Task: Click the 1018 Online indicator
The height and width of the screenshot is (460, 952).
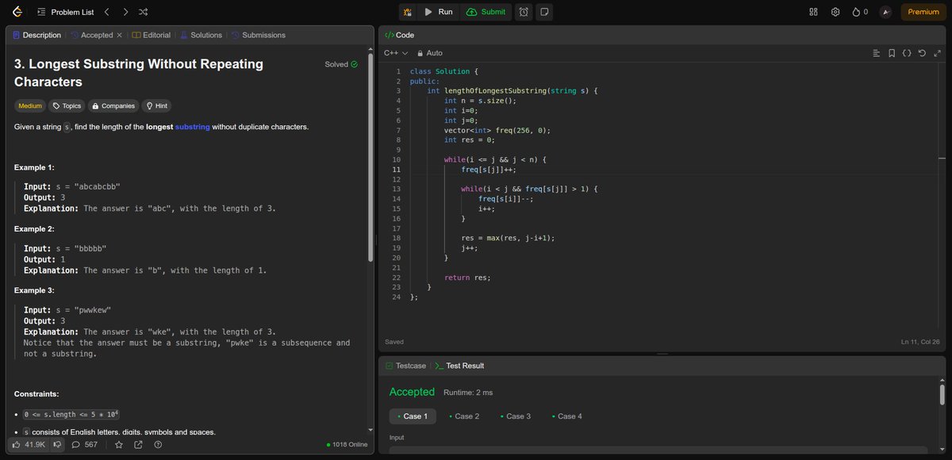Action: tap(347, 444)
